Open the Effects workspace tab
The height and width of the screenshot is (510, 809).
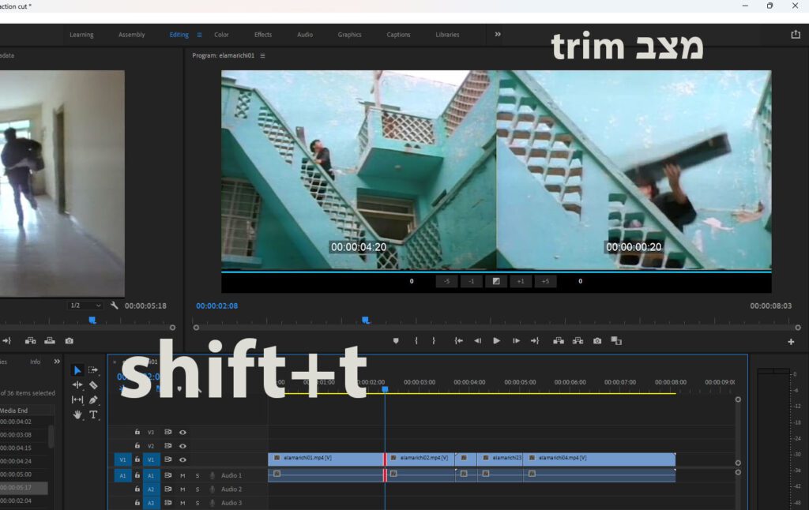pos(263,35)
